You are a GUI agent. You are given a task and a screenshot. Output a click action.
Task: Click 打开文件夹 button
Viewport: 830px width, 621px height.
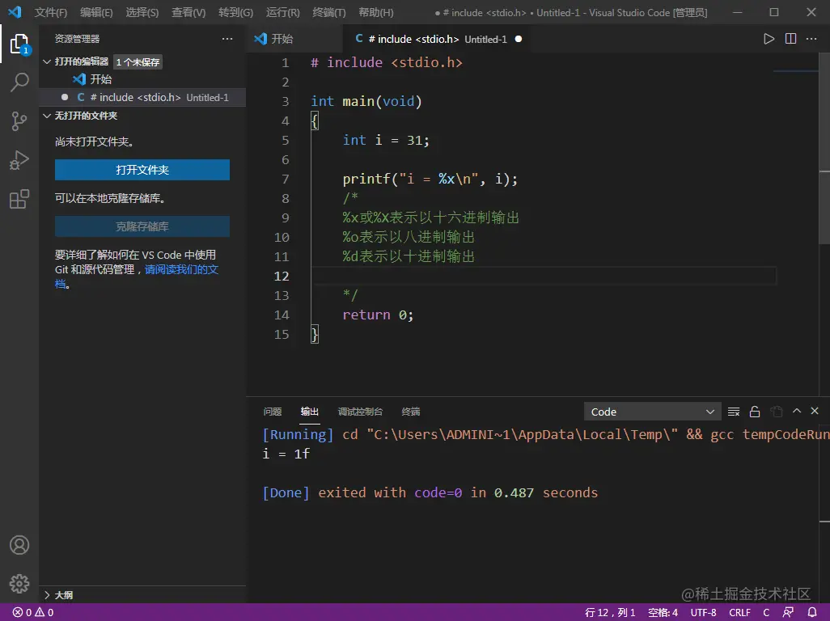(142, 170)
